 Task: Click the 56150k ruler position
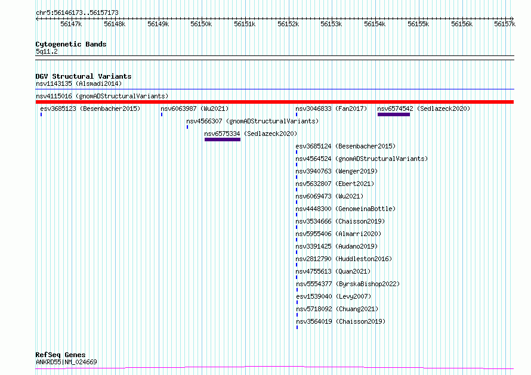pos(201,24)
